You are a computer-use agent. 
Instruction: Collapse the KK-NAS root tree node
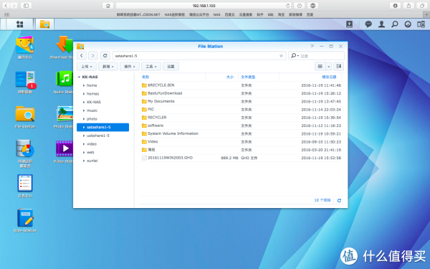(79, 77)
